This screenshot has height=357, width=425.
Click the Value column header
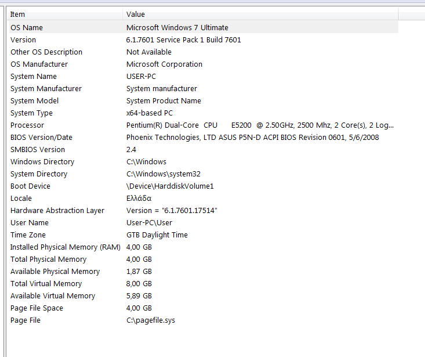[x=260, y=14]
